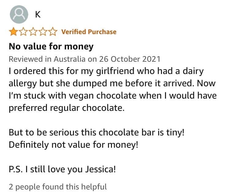Click "2 people found this helpful" text
The width and height of the screenshot is (230, 195).
(58, 186)
